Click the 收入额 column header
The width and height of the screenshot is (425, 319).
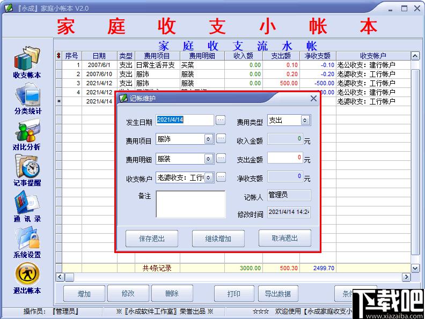tap(244, 56)
